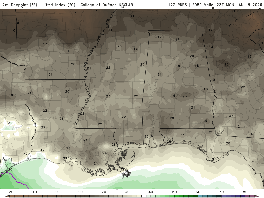Click the -20 label on the color scale

(x=10, y=192)
